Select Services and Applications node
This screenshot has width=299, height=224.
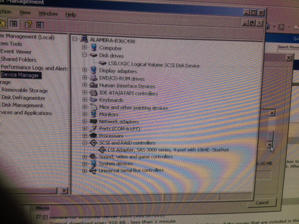coord(26,113)
